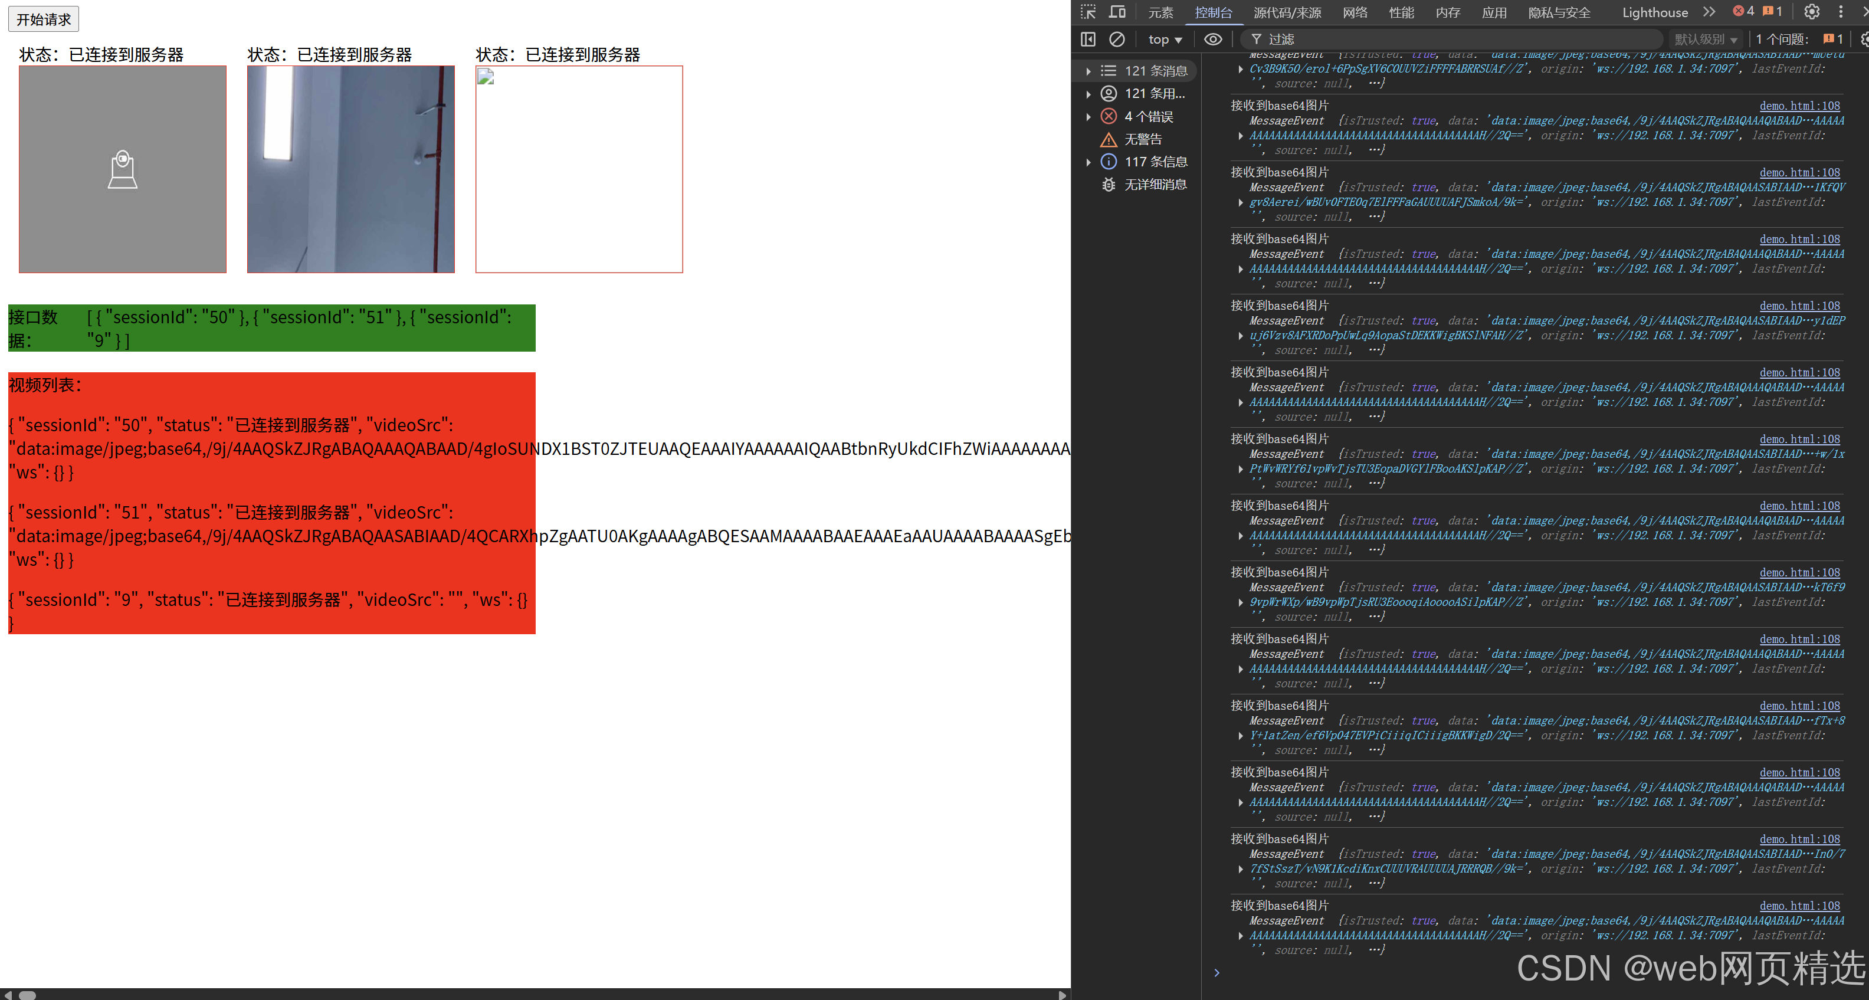Open the DevTools three-dot menu

coord(1841,12)
